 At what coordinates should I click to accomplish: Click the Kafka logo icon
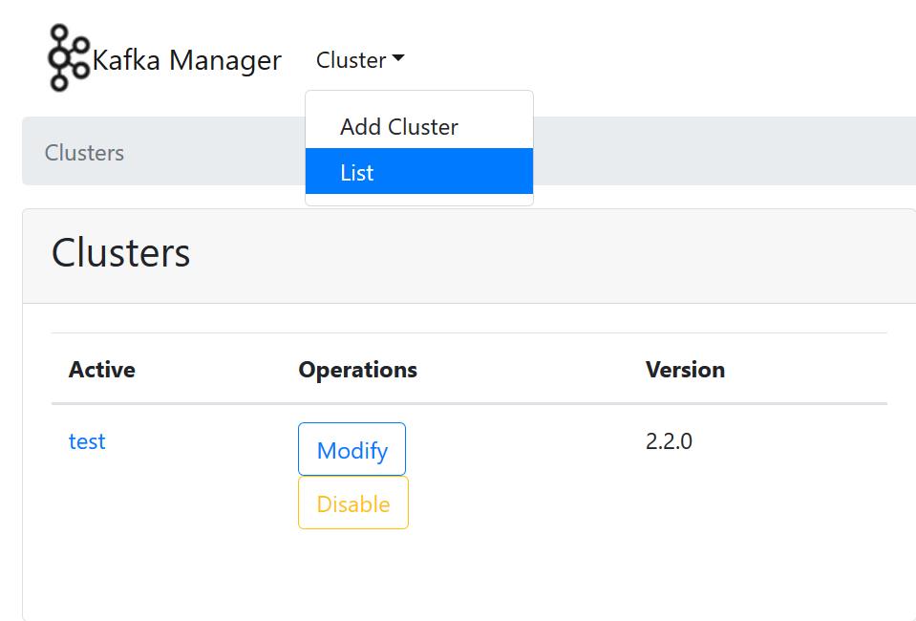[69, 58]
